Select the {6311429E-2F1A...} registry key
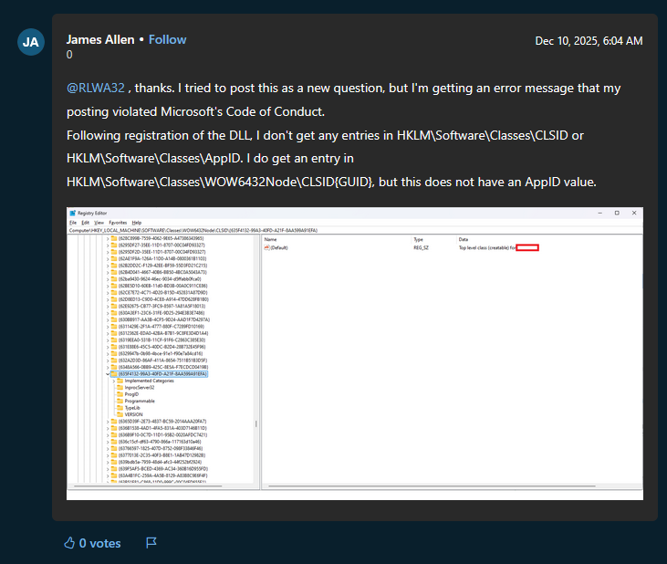667x564 pixels. pyautogui.click(x=162, y=326)
